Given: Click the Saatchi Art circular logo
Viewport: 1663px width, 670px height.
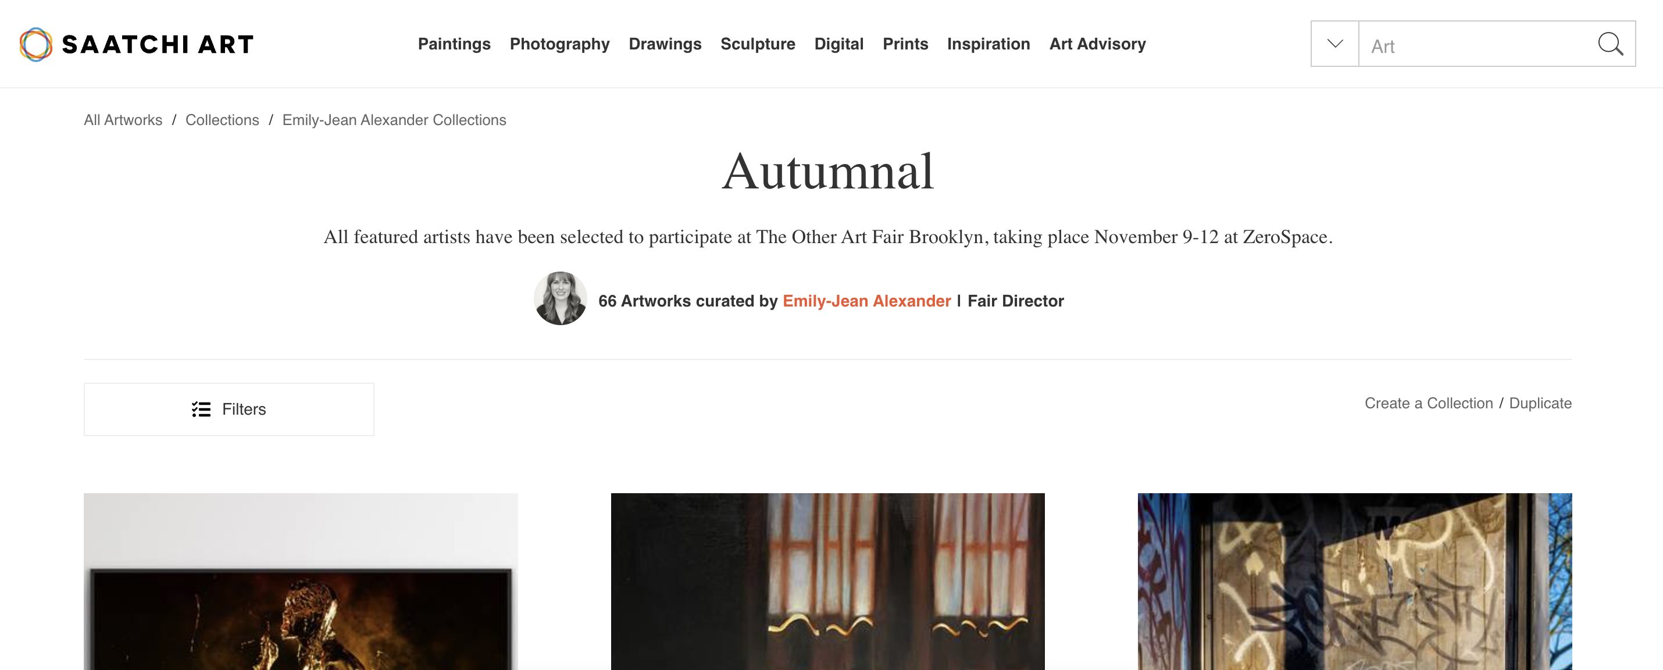Looking at the screenshot, I should pos(36,45).
